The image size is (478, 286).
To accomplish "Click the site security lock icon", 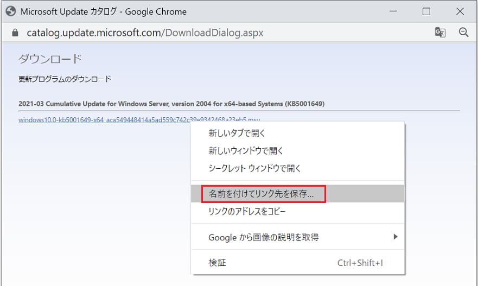I will pos(15,33).
